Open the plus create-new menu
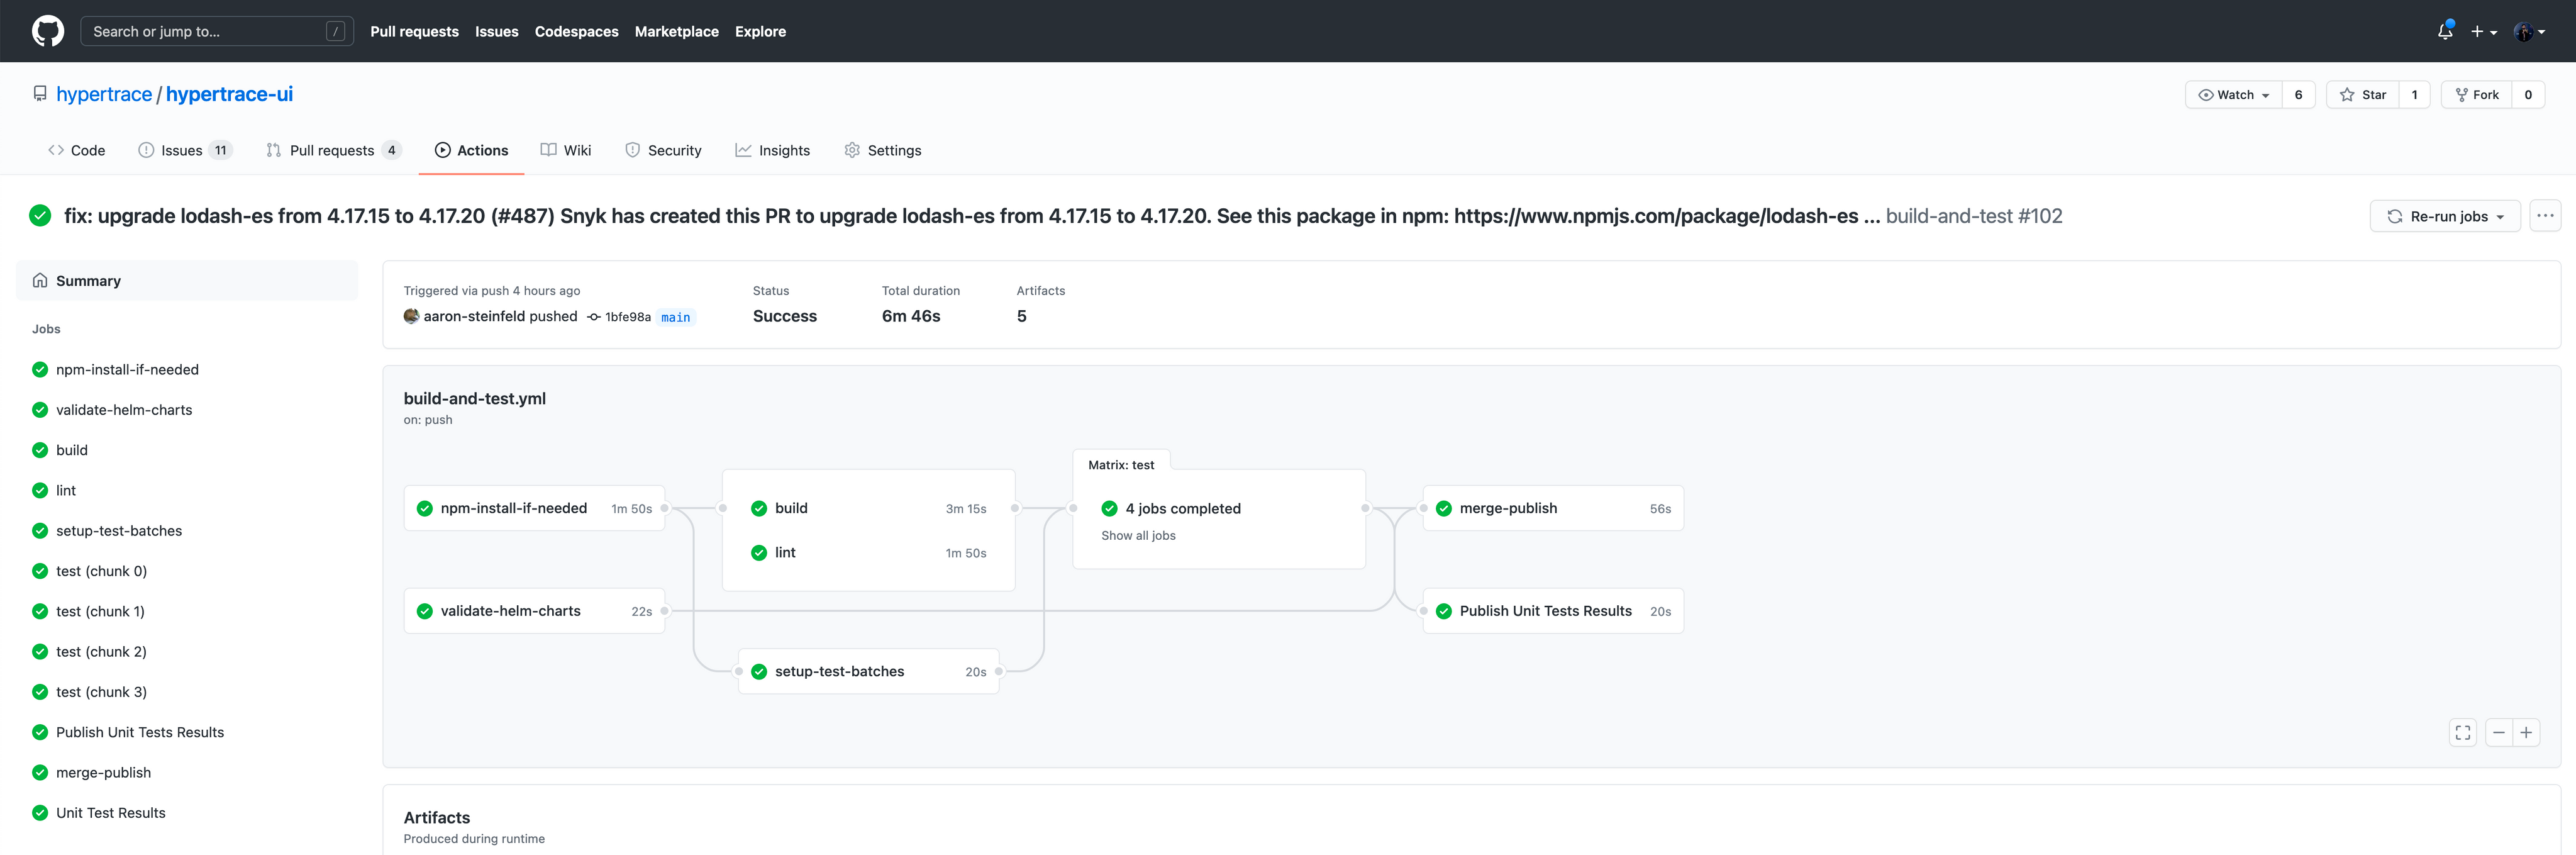The image size is (2576, 855). pos(2484,32)
